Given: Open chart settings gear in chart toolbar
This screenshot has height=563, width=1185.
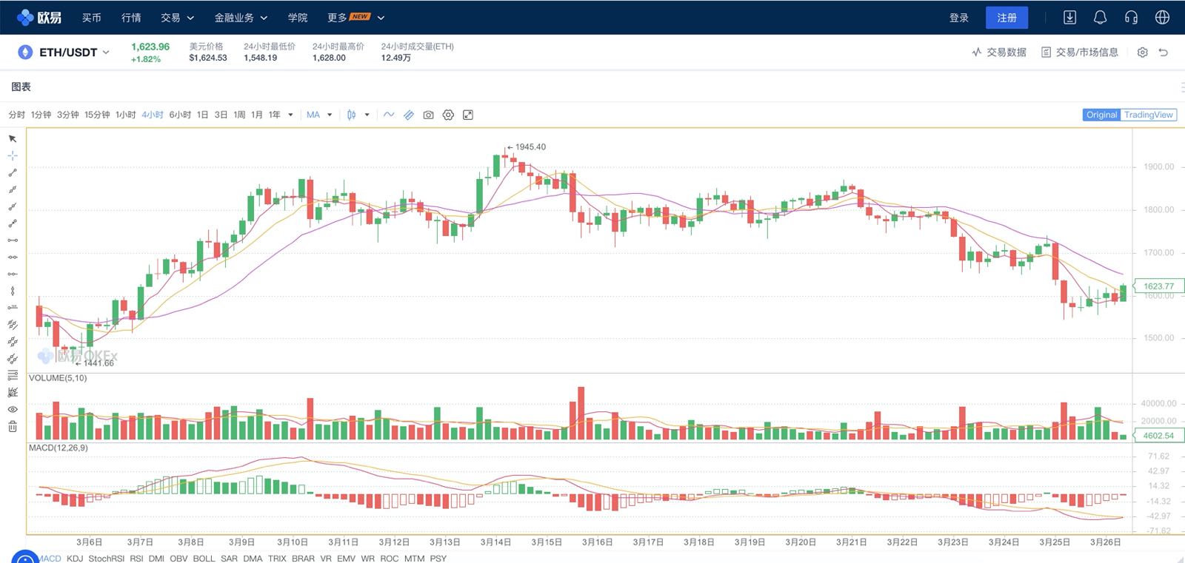Looking at the screenshot, I should click(x=448, y=115).
